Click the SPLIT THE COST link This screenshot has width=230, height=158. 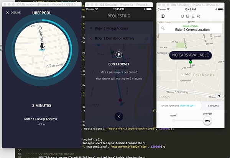click(187, 106)
